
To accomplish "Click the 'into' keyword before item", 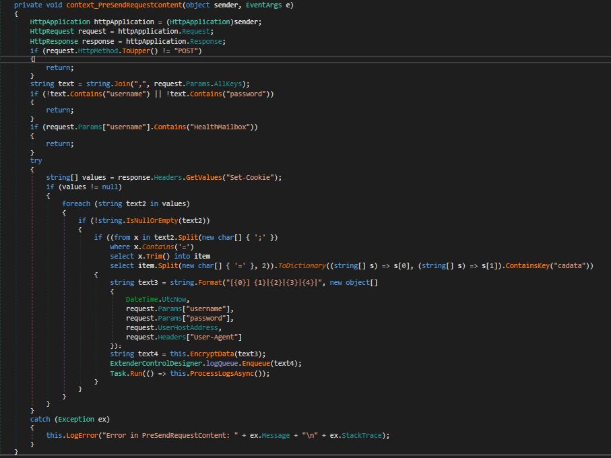I will [182, 256].
